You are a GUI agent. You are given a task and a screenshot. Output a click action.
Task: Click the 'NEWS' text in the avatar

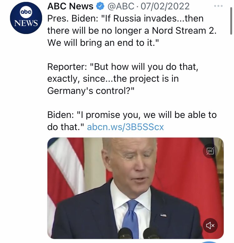(26, 23)
